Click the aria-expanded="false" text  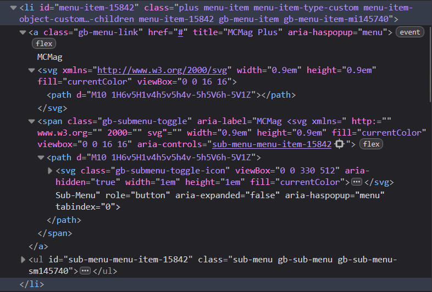[228, 195]
